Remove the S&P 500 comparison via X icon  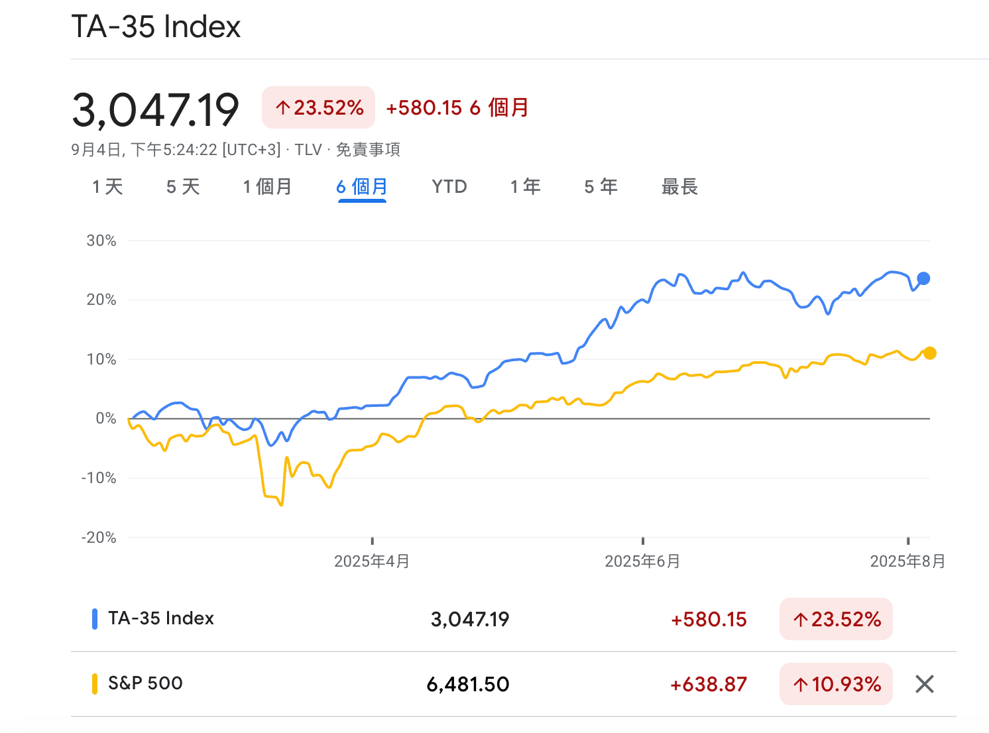click(924, 683)
